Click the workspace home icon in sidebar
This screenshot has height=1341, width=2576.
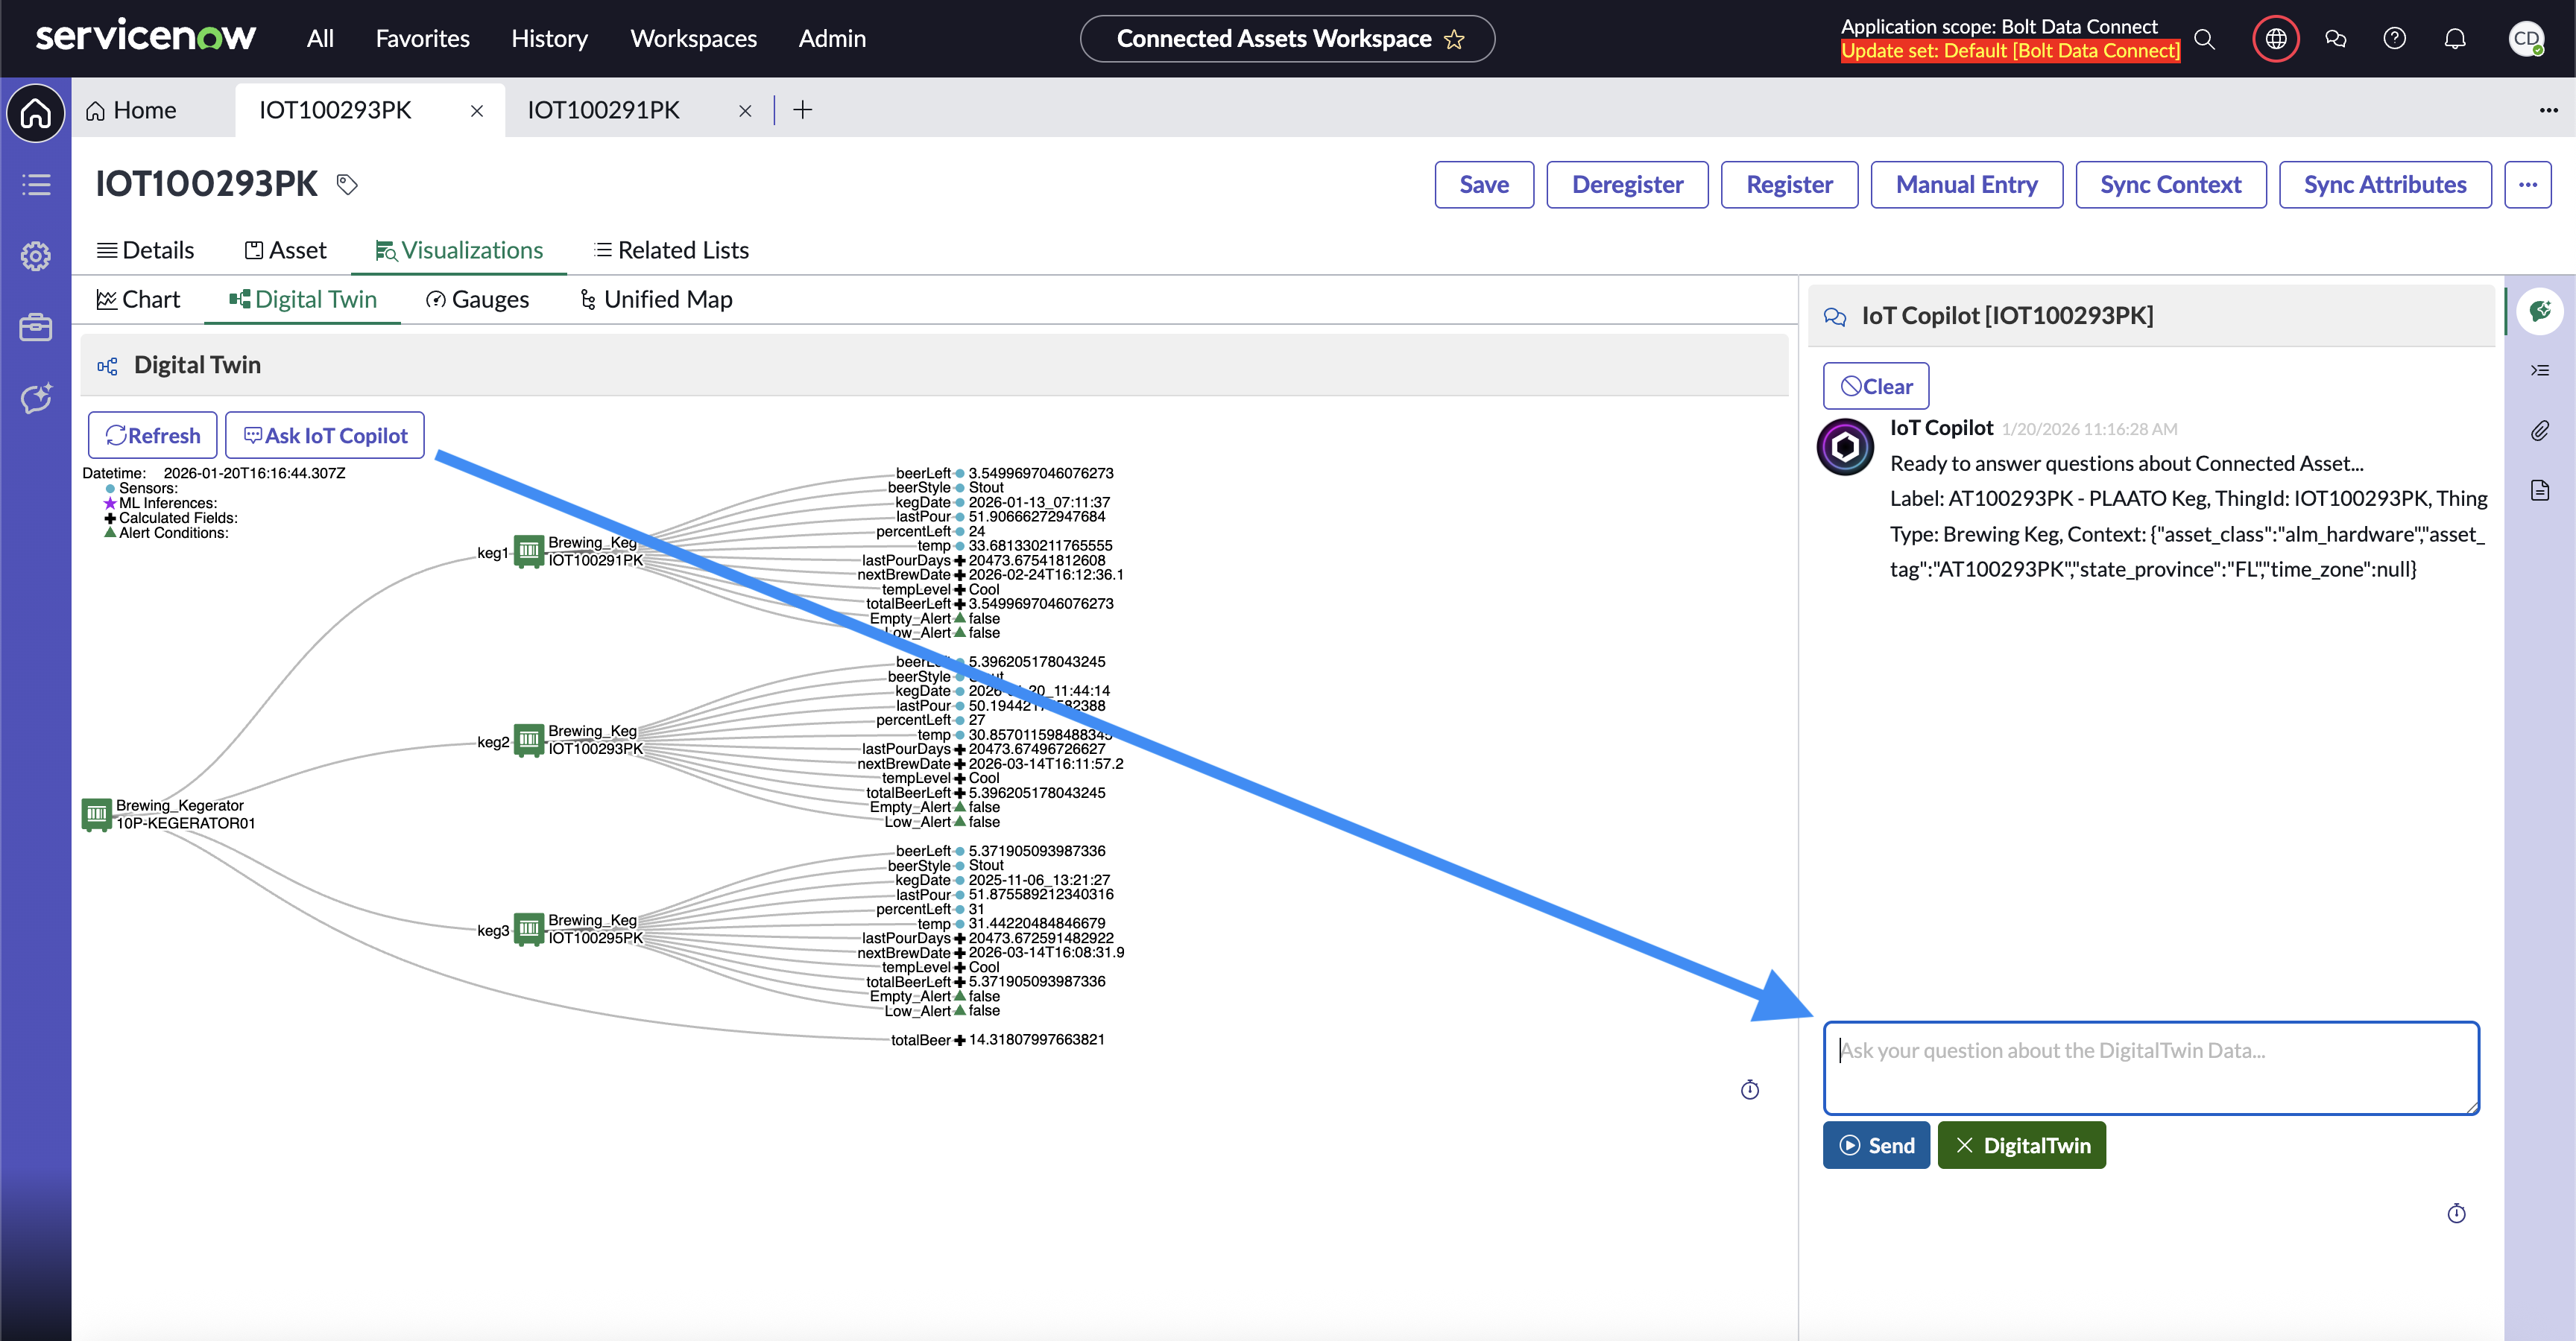point(36,113)
